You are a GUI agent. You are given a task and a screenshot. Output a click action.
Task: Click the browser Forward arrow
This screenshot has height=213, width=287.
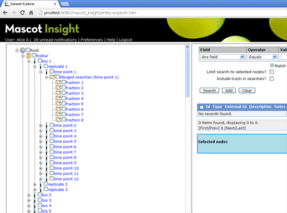[x=14, y=13]
